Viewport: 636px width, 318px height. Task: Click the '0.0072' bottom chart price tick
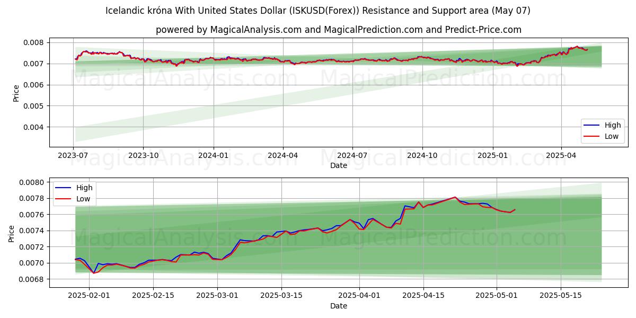pyautogui.click(x=33, y=247)
